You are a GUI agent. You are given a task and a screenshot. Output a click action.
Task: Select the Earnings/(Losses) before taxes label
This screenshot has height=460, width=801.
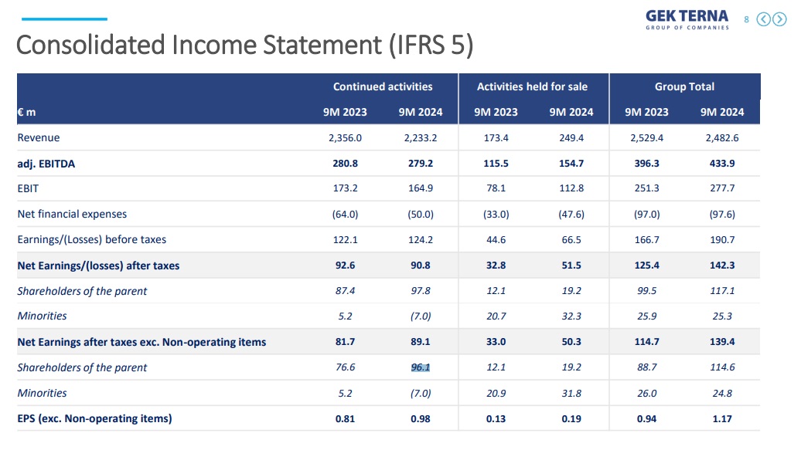(x=92, y=239)
